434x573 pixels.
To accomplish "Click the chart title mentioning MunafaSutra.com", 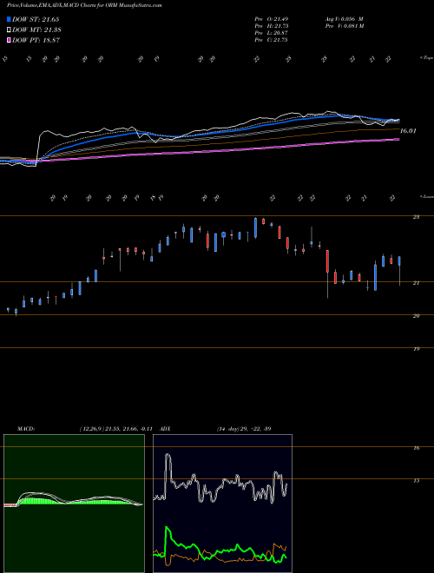I will tap(84, 5).
